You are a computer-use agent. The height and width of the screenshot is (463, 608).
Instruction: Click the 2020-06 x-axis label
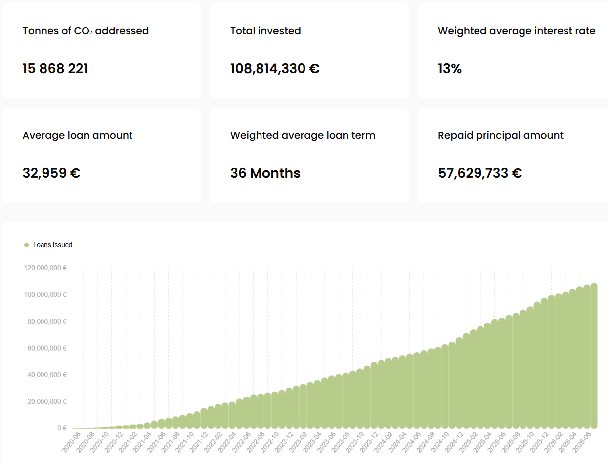click(72, 441)
